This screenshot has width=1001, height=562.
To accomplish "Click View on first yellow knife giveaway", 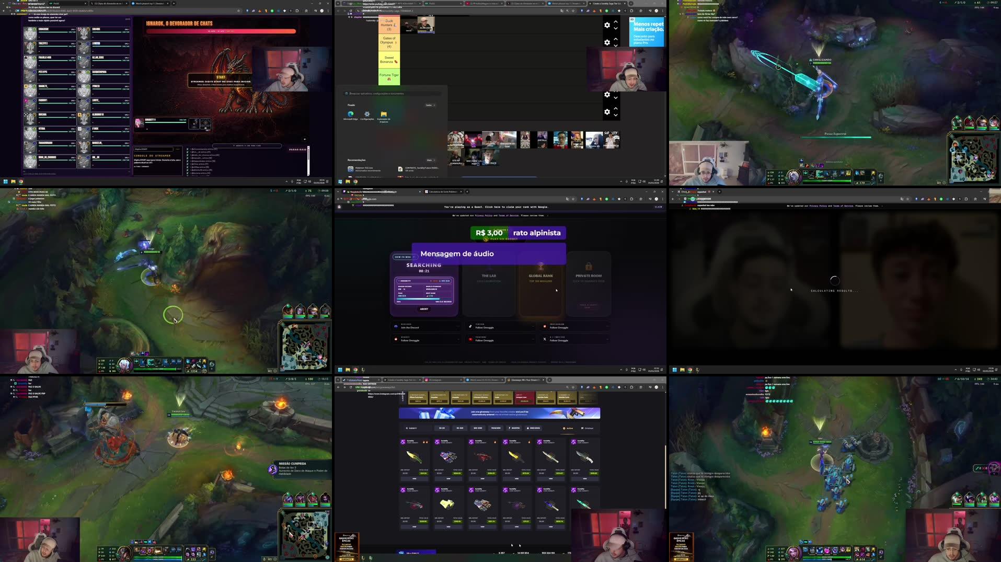I will (415, 478).
